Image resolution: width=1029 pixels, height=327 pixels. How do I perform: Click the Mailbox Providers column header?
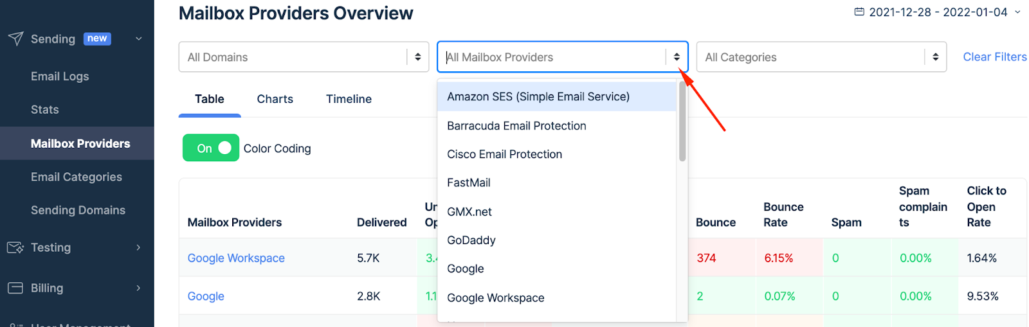(x=235, y=222)
